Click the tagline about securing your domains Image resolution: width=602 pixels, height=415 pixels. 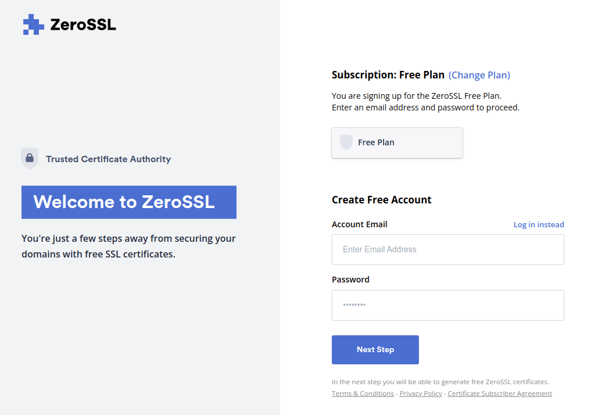(128, 246)
